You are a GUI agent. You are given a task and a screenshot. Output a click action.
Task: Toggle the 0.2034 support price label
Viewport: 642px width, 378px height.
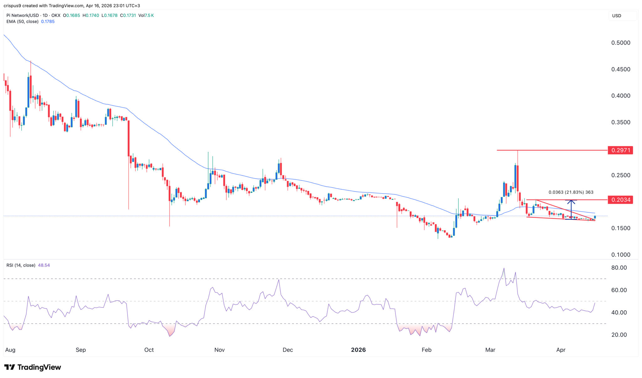622,200
